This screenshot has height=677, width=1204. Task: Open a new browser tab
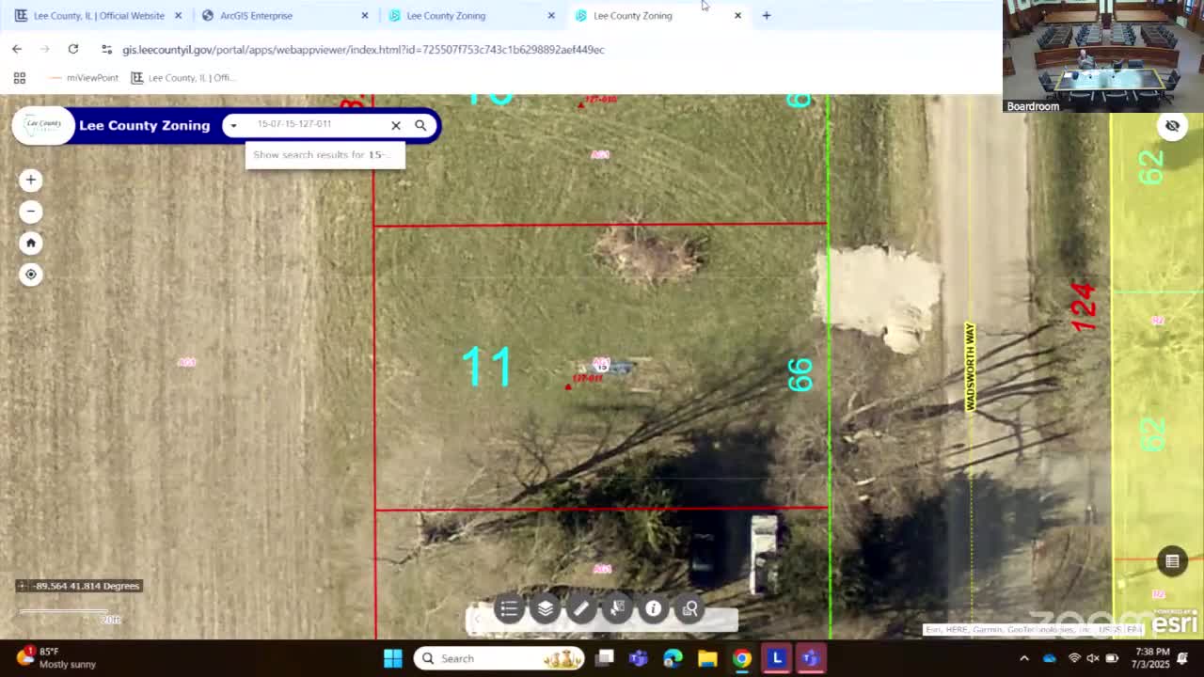tap(767, 15)
